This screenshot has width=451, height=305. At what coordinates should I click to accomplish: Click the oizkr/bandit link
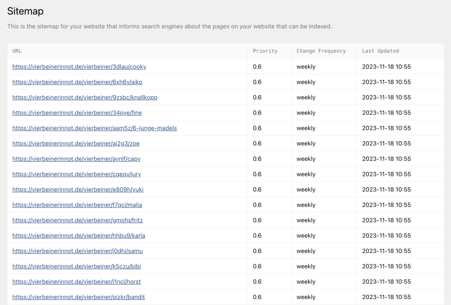click(x=78, y=297)
